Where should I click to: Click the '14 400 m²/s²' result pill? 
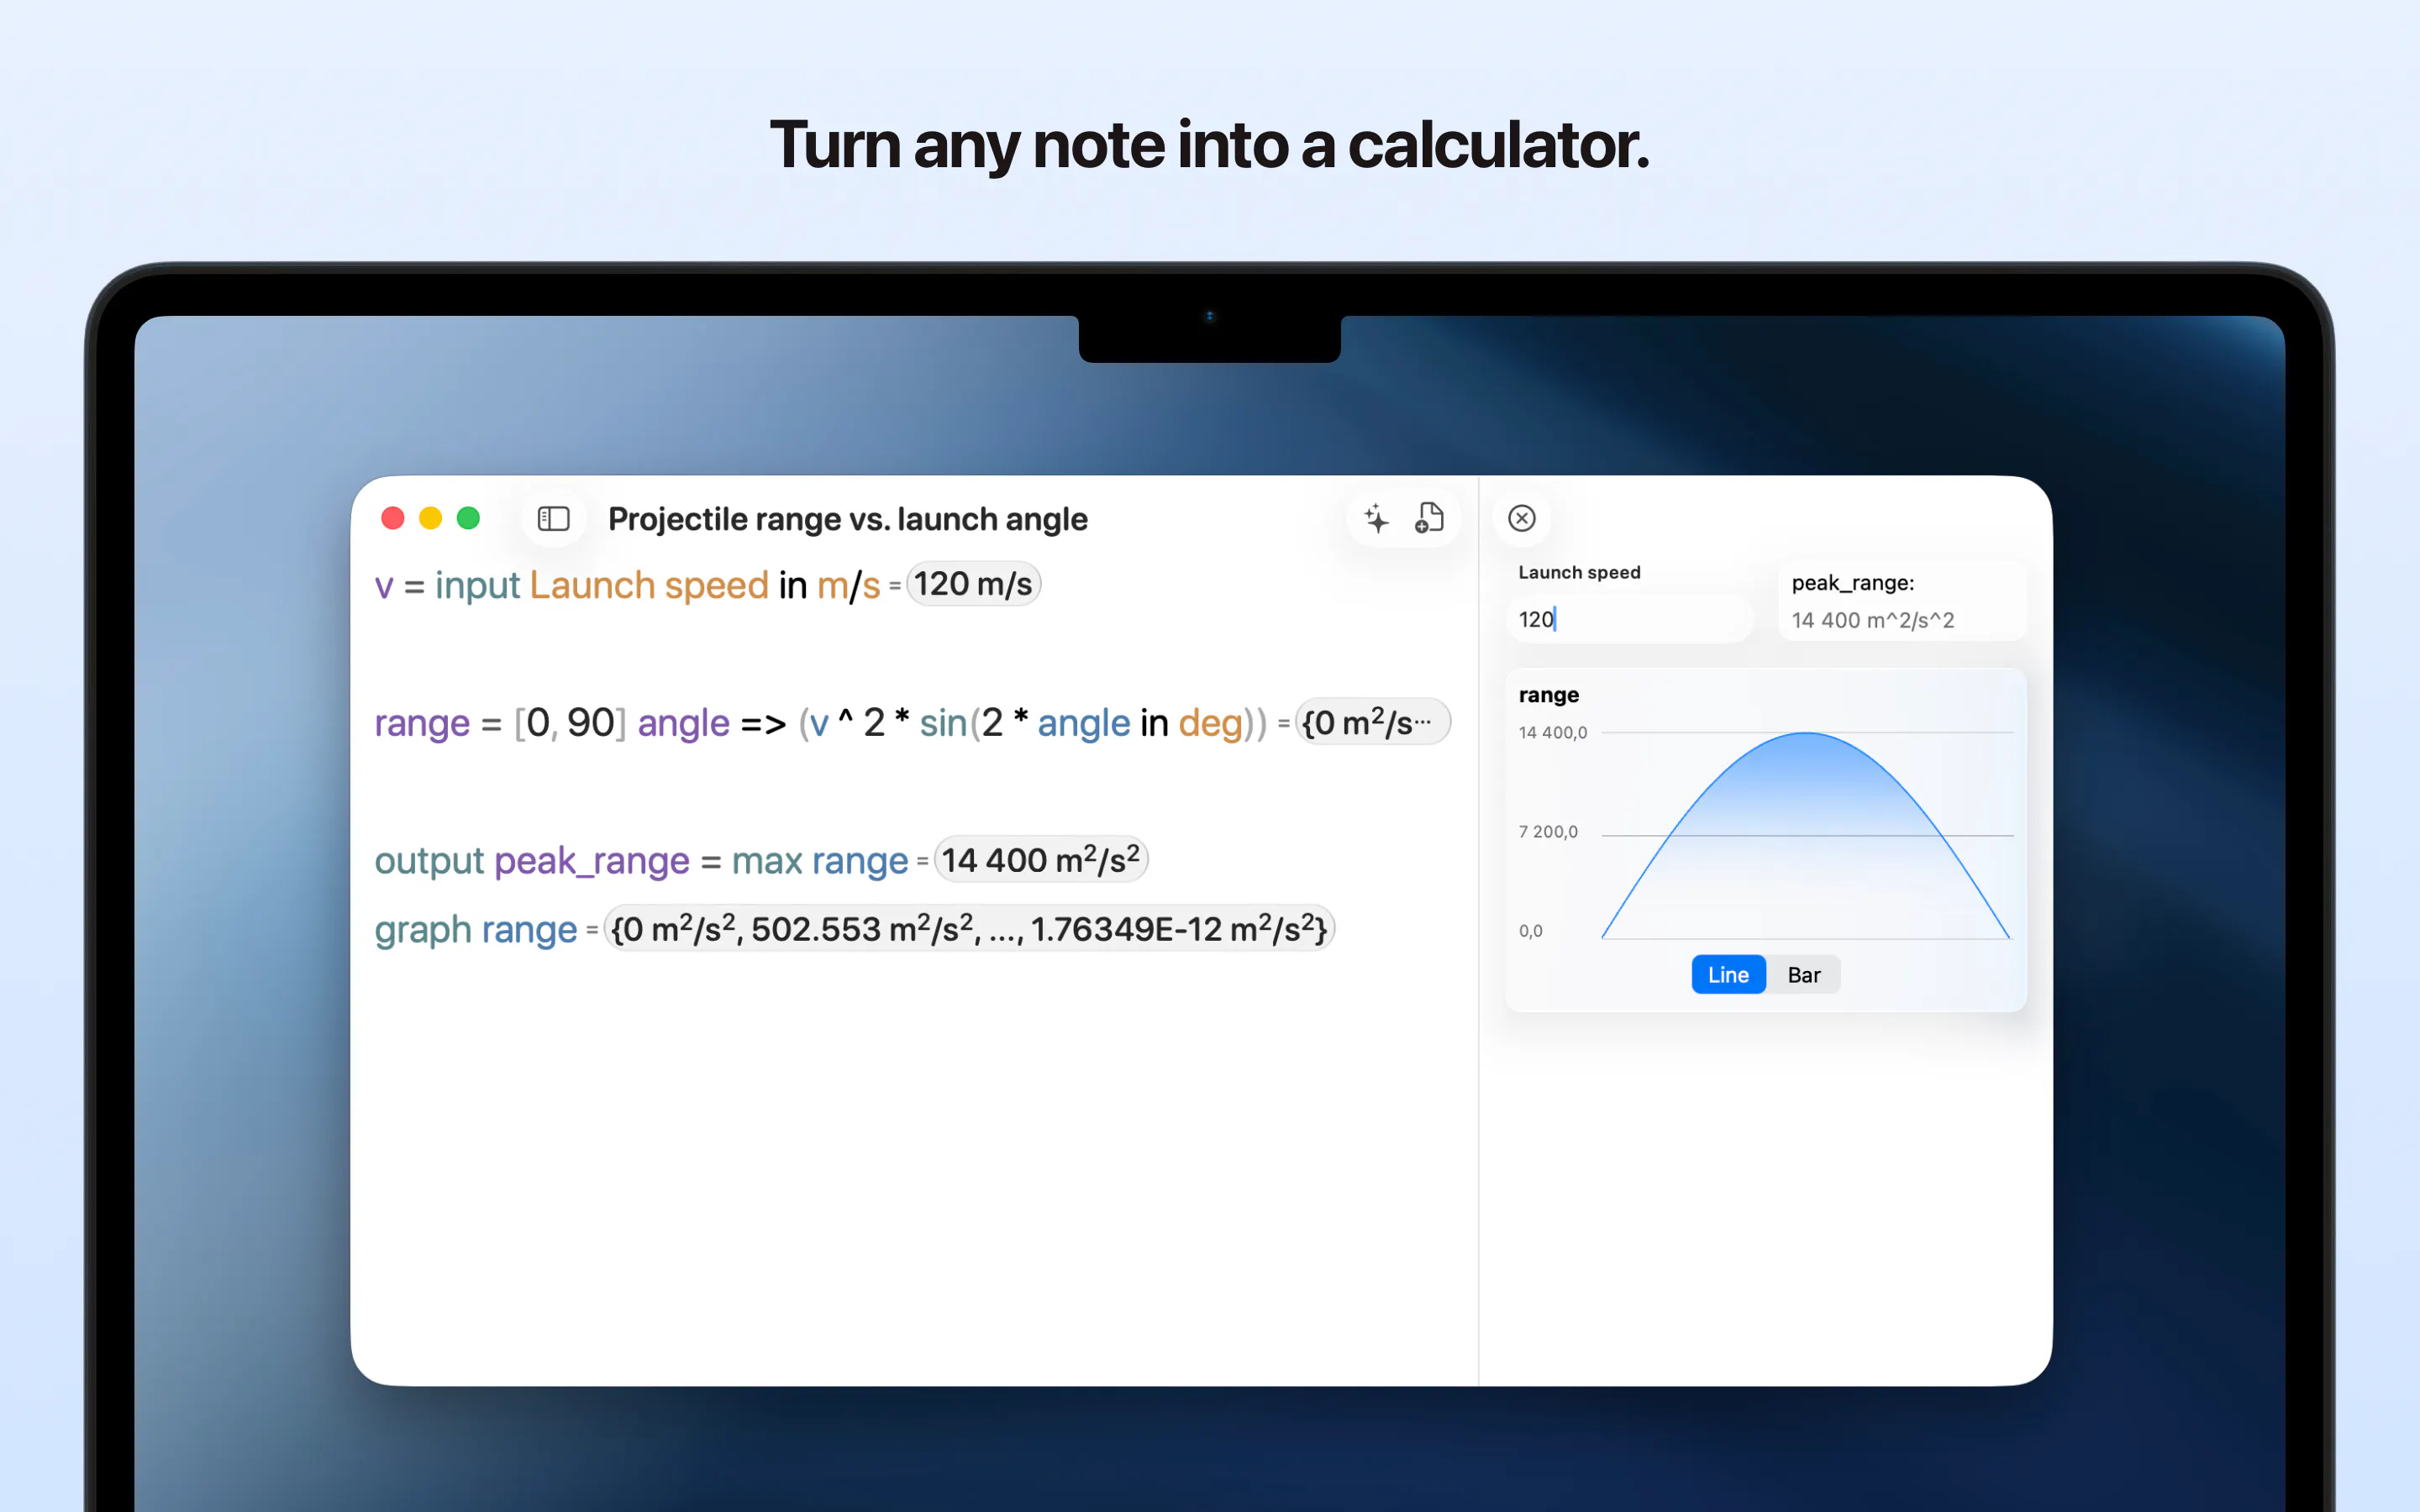click(x=1040, y=860)
